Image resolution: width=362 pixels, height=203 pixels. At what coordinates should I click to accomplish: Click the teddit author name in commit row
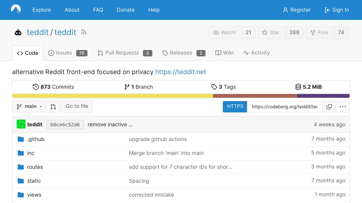pos(35,124)
